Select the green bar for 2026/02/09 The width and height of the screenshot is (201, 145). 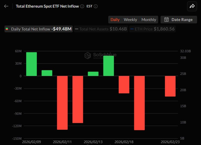coord(32,64)
